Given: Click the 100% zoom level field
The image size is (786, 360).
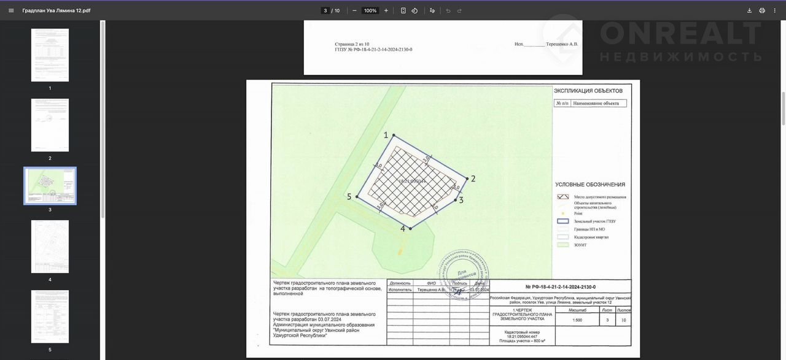Looking at the screenshot, I should coord(370,10).
